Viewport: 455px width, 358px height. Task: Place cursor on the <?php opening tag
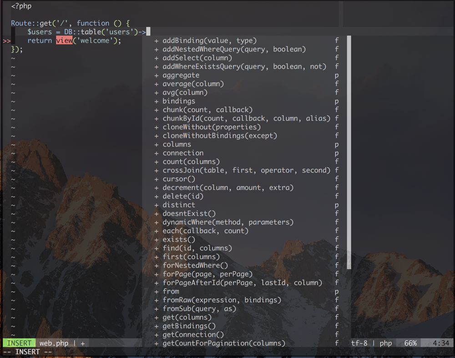(21, 6)
